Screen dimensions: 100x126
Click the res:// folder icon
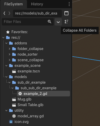[8, 37]
